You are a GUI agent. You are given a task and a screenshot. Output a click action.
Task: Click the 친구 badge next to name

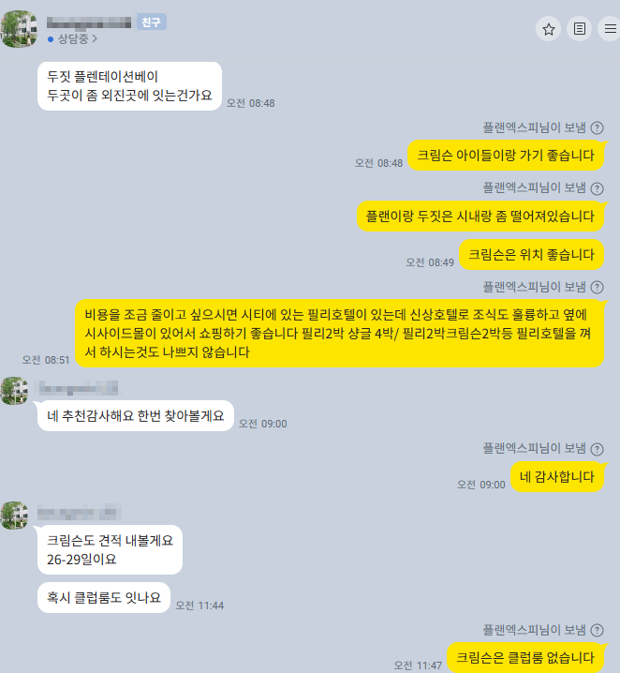(x=152, y=22)
